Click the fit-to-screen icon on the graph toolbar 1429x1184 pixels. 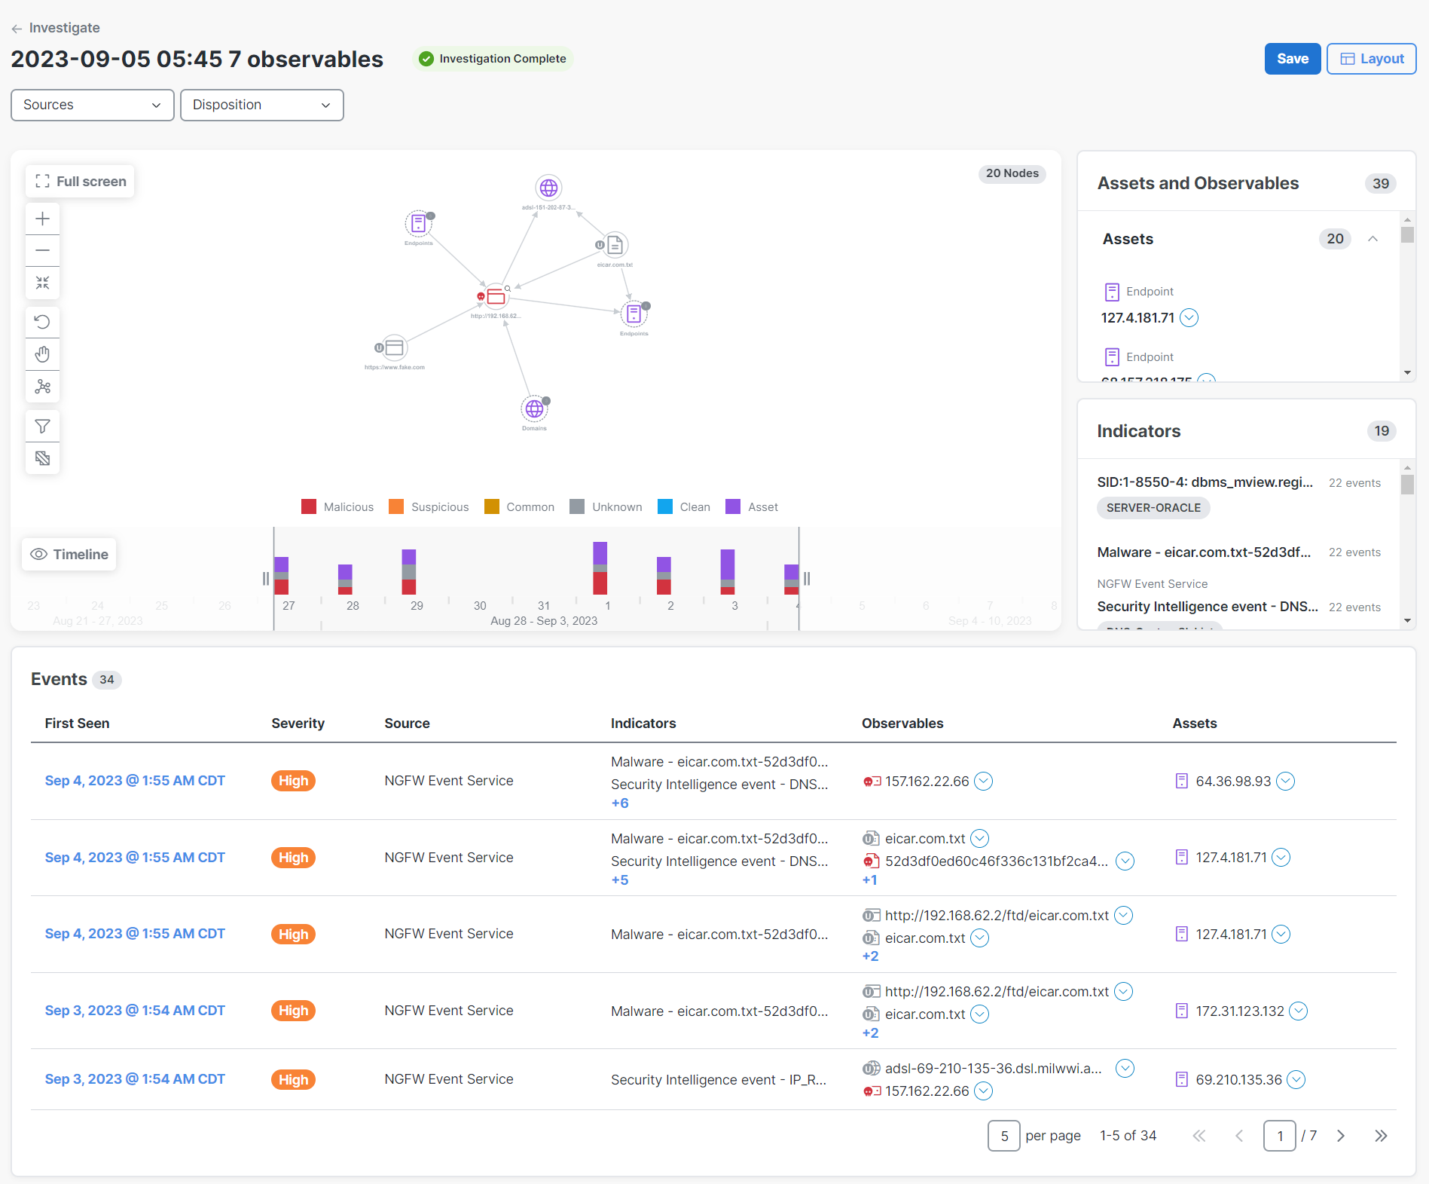click(43, 283)
